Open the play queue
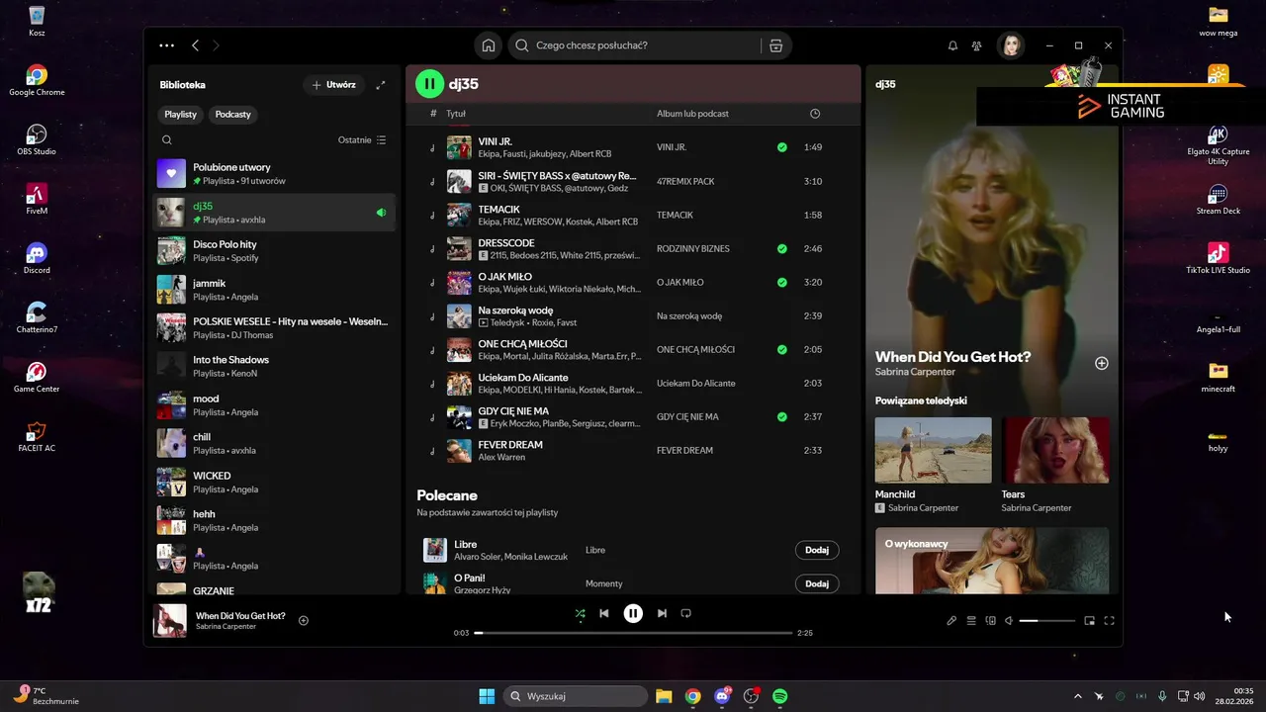The height and width of the screenshot is (712, 1266). 971,621
